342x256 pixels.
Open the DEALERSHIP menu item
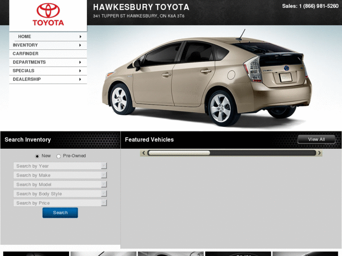(x=48, y=79)
